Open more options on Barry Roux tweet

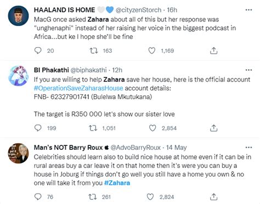[248, 148]
